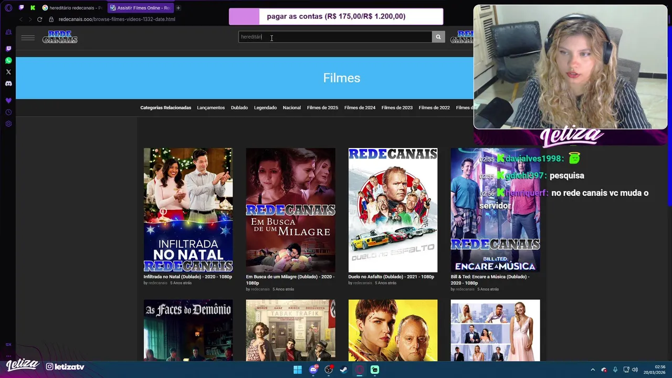Image resolution: width=672 pixels, height=378 pixels.
Task: Open Discord in the sidebar
Action: tap(8, 83)
